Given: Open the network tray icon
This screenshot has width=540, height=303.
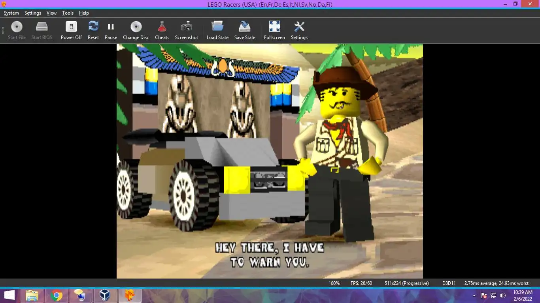Looking at the screenshot, I should [493, 296].
